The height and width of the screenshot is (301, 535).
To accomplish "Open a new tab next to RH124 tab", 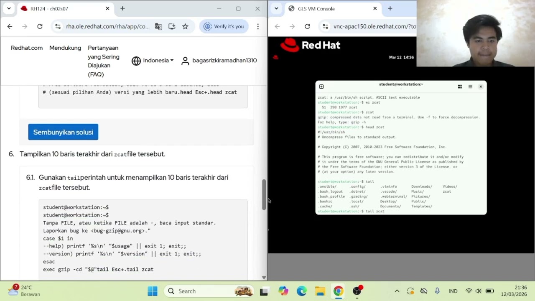I will pyautogui.click(x=122, y=8).
